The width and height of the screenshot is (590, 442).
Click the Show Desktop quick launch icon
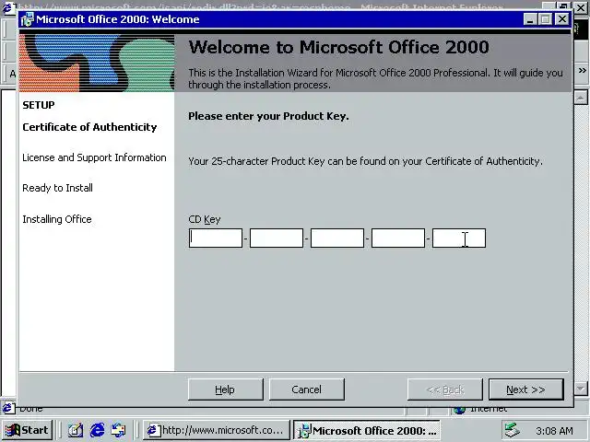pos(76,430)
